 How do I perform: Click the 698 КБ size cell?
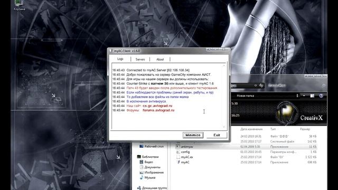coord(312,162)
